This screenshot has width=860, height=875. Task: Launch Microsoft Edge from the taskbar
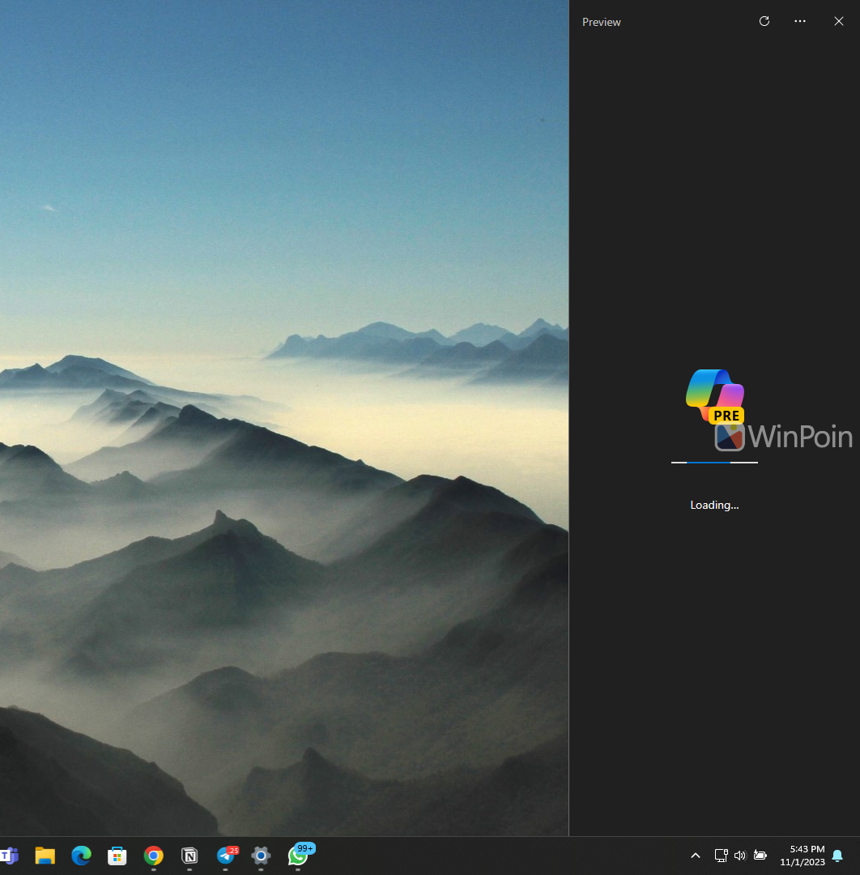coord(81,856)
